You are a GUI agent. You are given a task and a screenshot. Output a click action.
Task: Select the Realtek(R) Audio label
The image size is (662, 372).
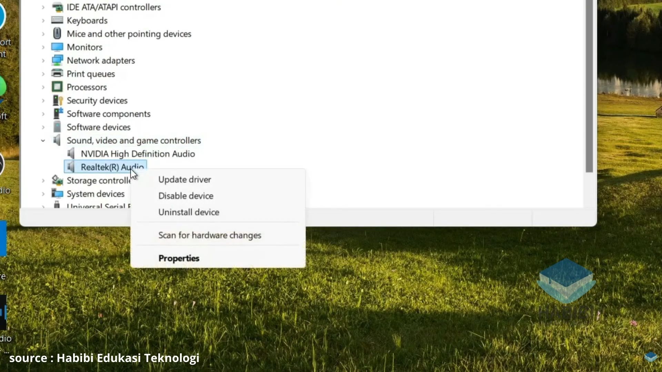pyautogui.click(x=112, y=167)
